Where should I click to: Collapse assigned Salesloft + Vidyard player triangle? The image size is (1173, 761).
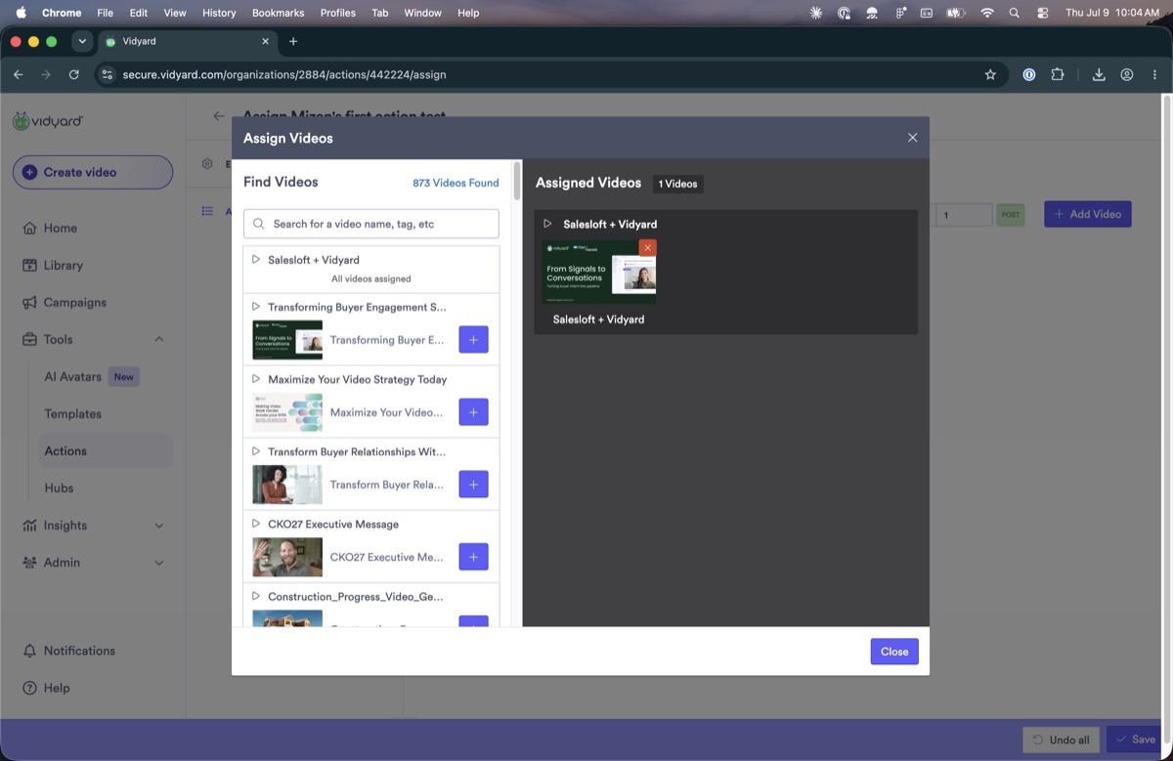(x=547, y=224)
